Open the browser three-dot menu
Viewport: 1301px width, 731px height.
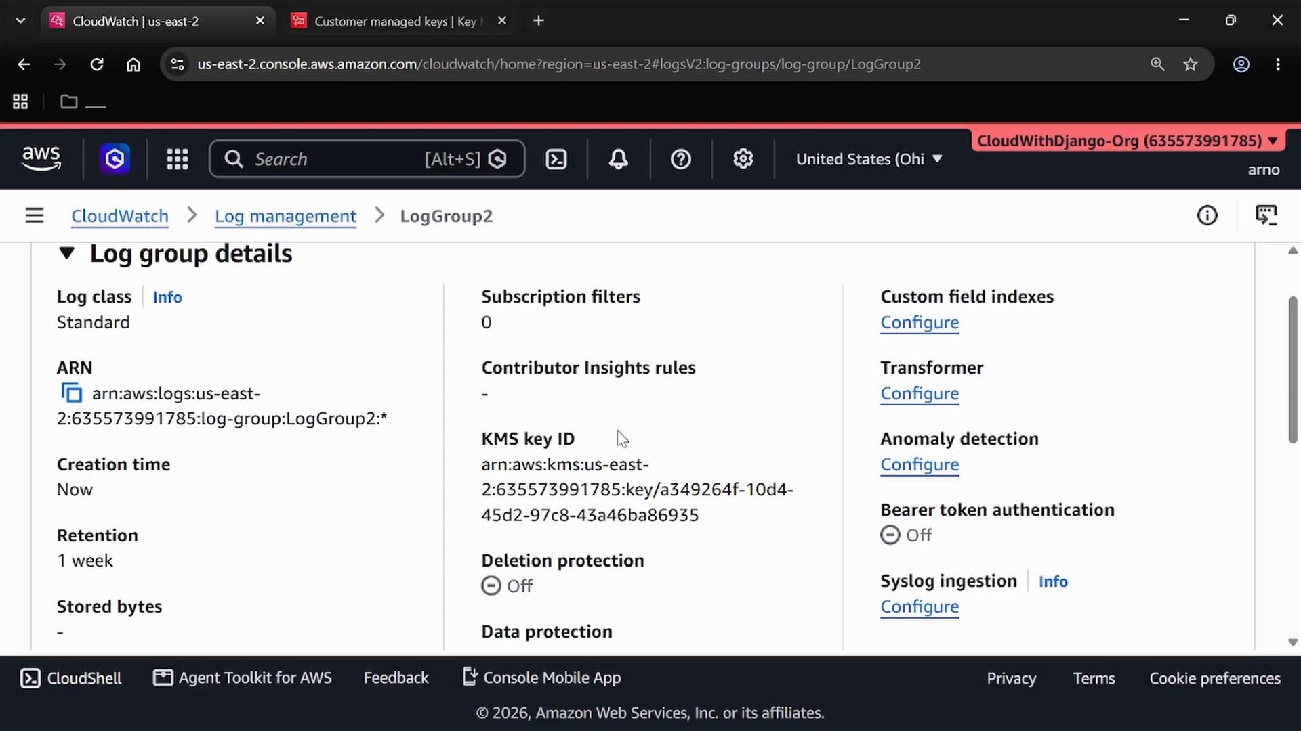(x=1278, y=64)
